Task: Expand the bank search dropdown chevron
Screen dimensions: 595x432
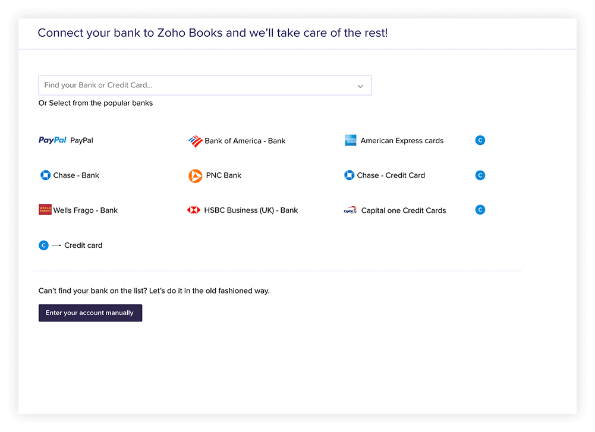Action: [x=360, y=86]
